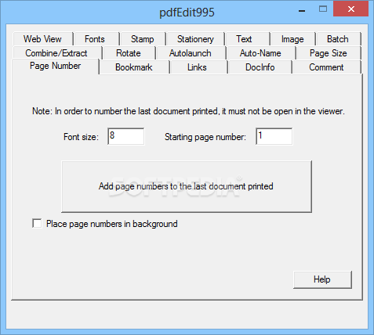Screen dimensions: 374x335
Task: Add page numbers to last document printed
Action: pyautogui.click(x=187, y=186)
